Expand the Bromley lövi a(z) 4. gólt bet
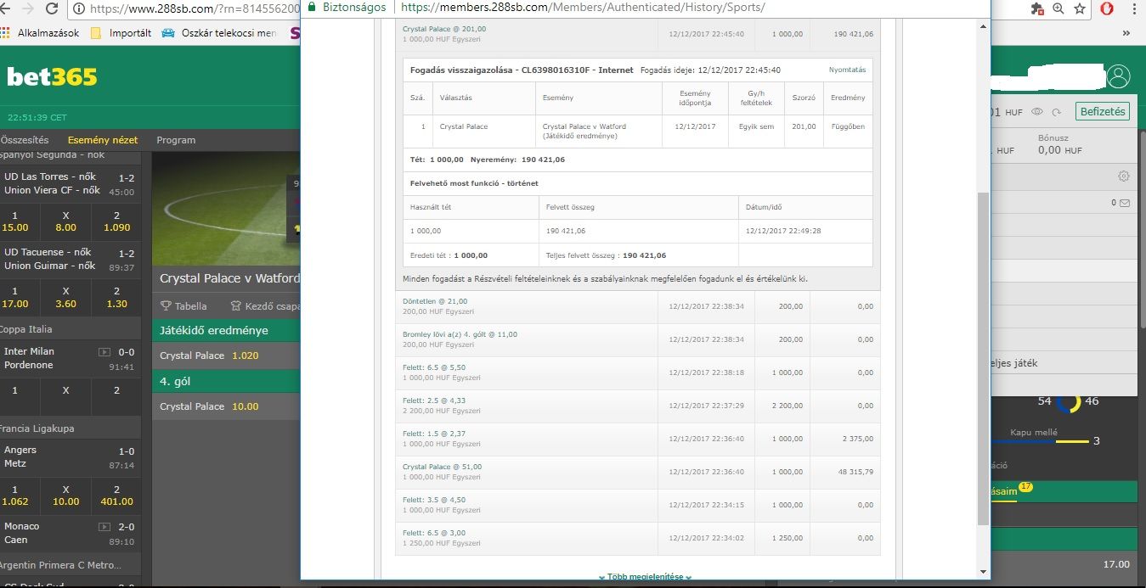1146x588 pixels. coord(639,339)
